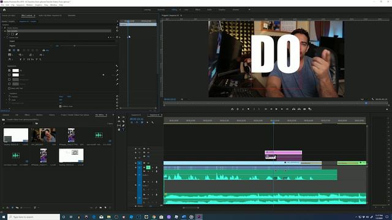Click the Fill color eyedropper
Viewport: 392px width, 220px height.
(117, 71)
